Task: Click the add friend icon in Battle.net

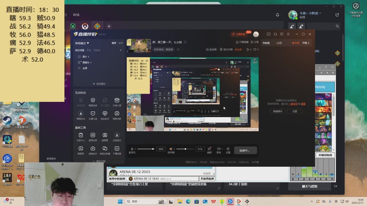Action: point(292,27)
